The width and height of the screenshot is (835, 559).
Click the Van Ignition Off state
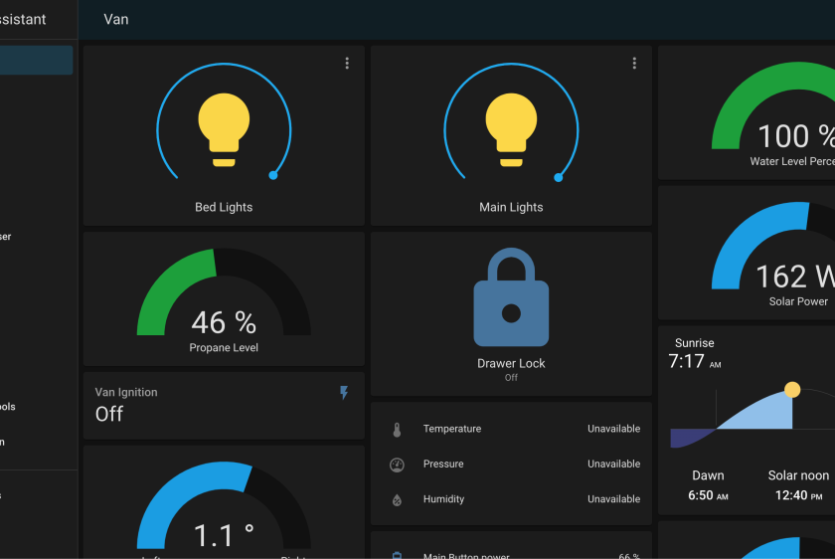click(109, 414)
